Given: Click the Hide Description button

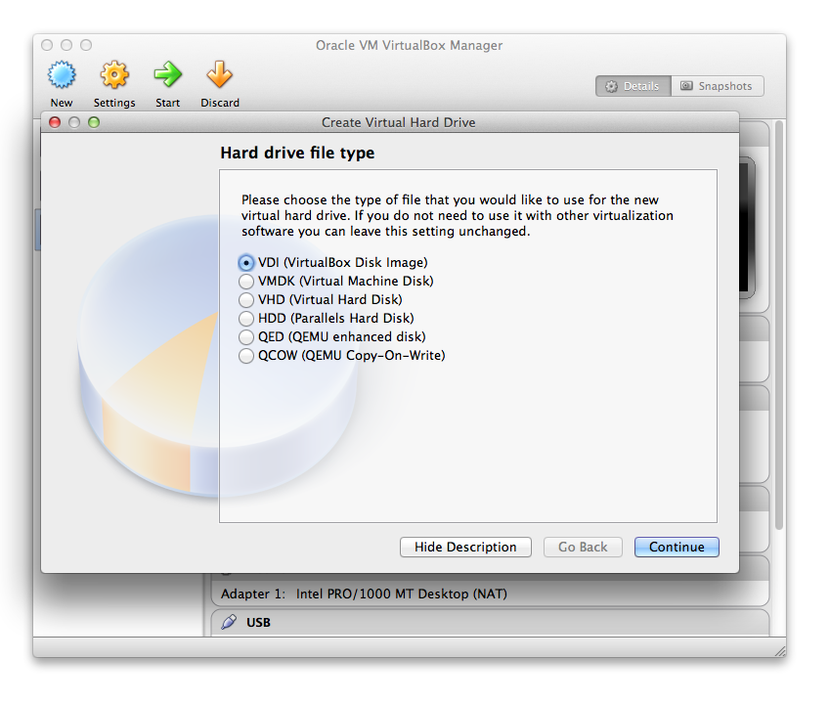Looking at the screenshot, I should (x=465, y=548).
